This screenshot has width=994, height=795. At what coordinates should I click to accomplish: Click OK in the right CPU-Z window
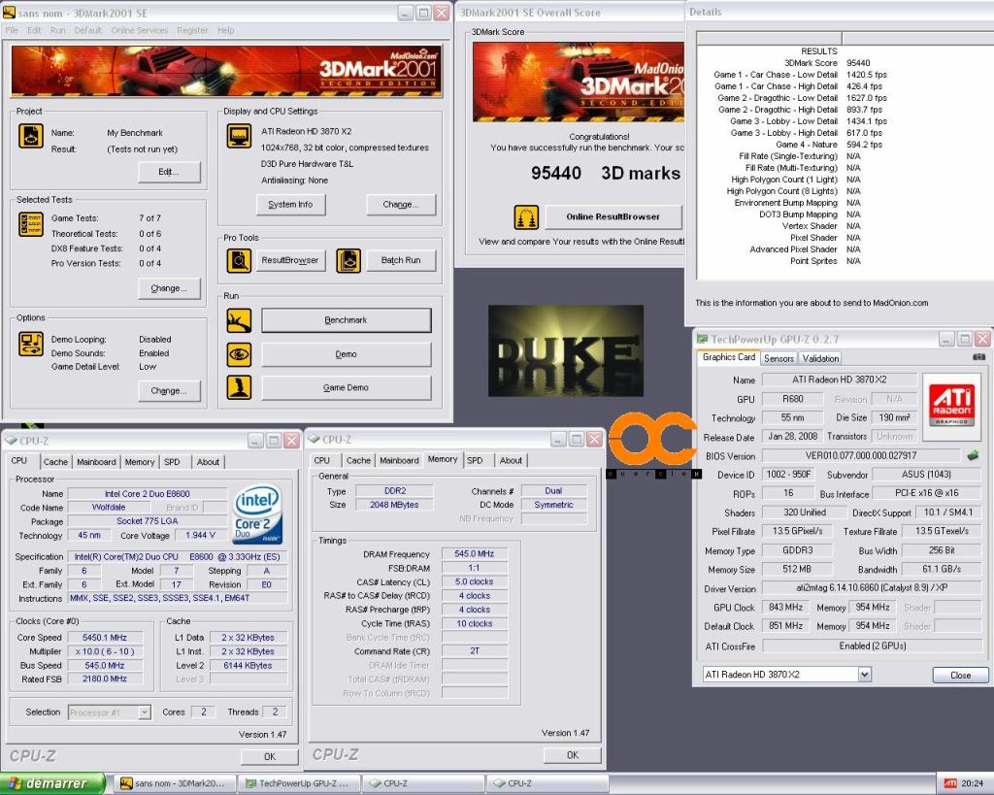(573, 755)
